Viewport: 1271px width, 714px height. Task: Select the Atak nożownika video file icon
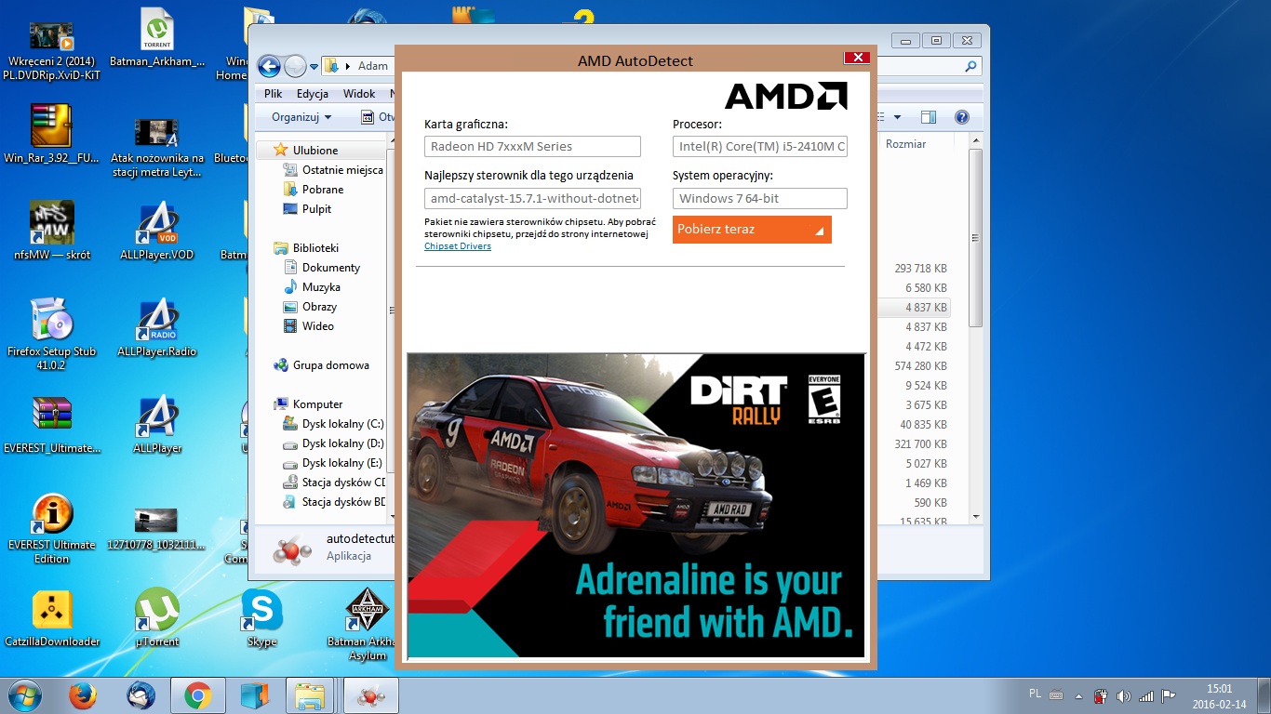157,132
